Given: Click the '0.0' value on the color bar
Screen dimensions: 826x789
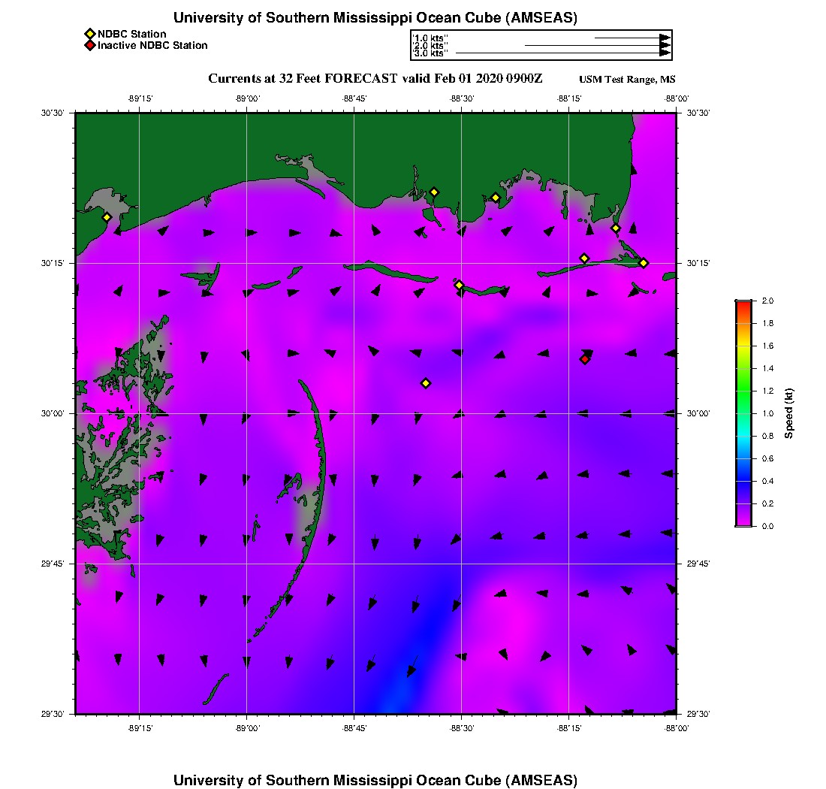Looking at the screenshot, I should coord(767,526).
